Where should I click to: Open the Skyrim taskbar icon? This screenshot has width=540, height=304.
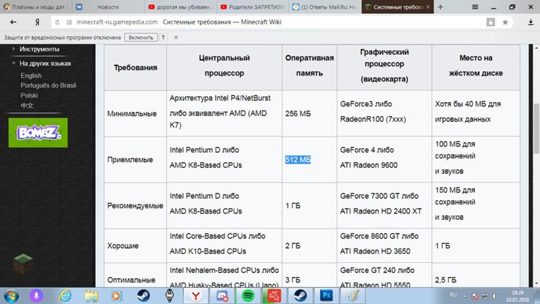click(169, 296)
